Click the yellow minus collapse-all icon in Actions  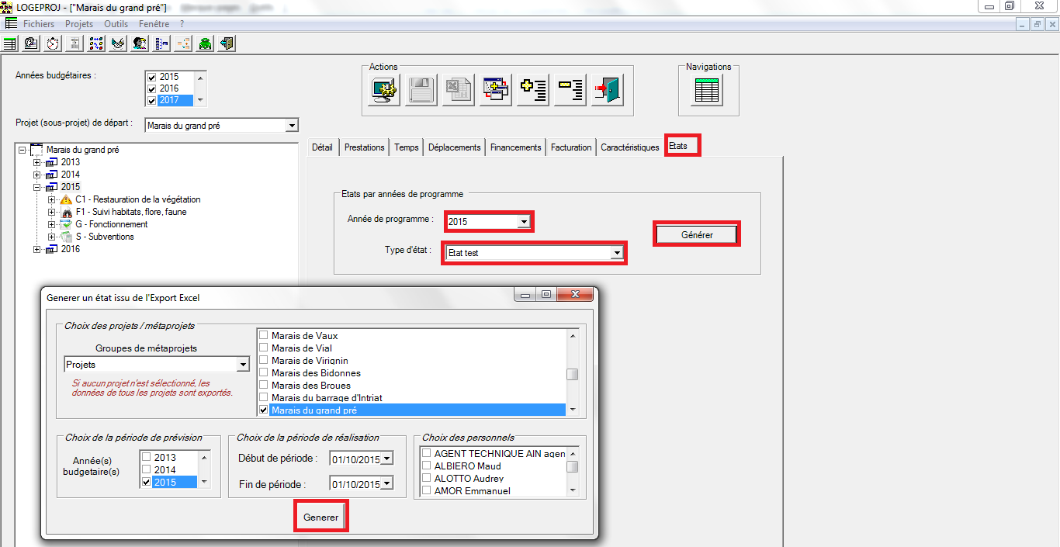tap(571, 91)
